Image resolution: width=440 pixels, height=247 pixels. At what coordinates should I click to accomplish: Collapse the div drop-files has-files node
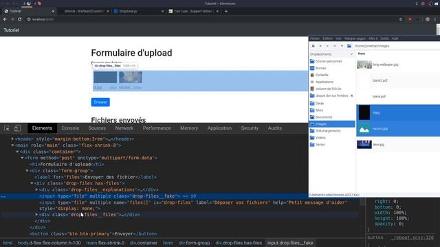(x=32, y=183)
